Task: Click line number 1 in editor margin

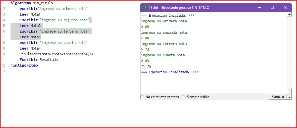Action: tap(4, 3)
